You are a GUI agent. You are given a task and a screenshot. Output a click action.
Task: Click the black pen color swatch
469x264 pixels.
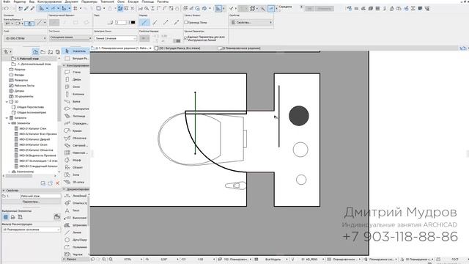click(x=133, y=23)
